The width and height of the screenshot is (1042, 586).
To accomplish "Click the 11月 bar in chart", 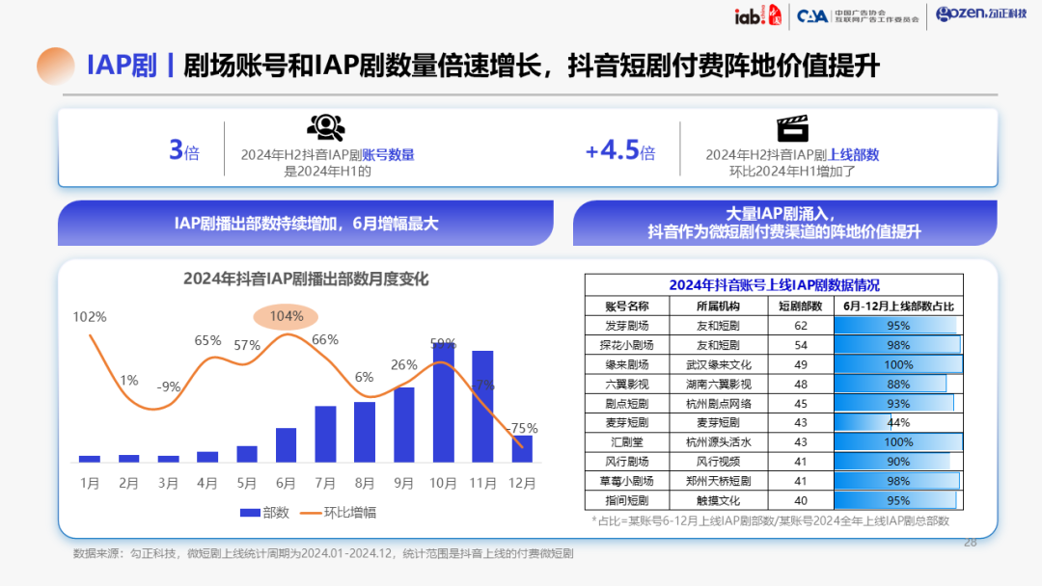I will (x=482, y=407).
